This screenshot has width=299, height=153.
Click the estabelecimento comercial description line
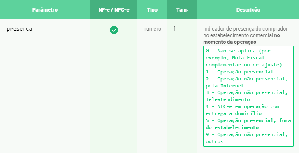tap(241, 35)
